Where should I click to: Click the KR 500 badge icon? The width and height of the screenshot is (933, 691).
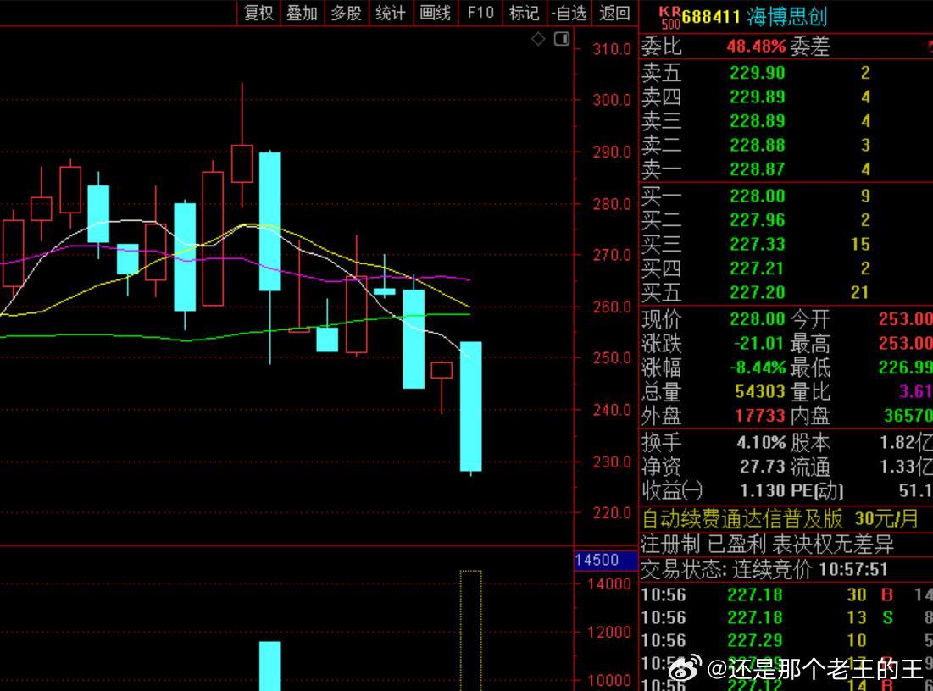(x=670, y=17)
